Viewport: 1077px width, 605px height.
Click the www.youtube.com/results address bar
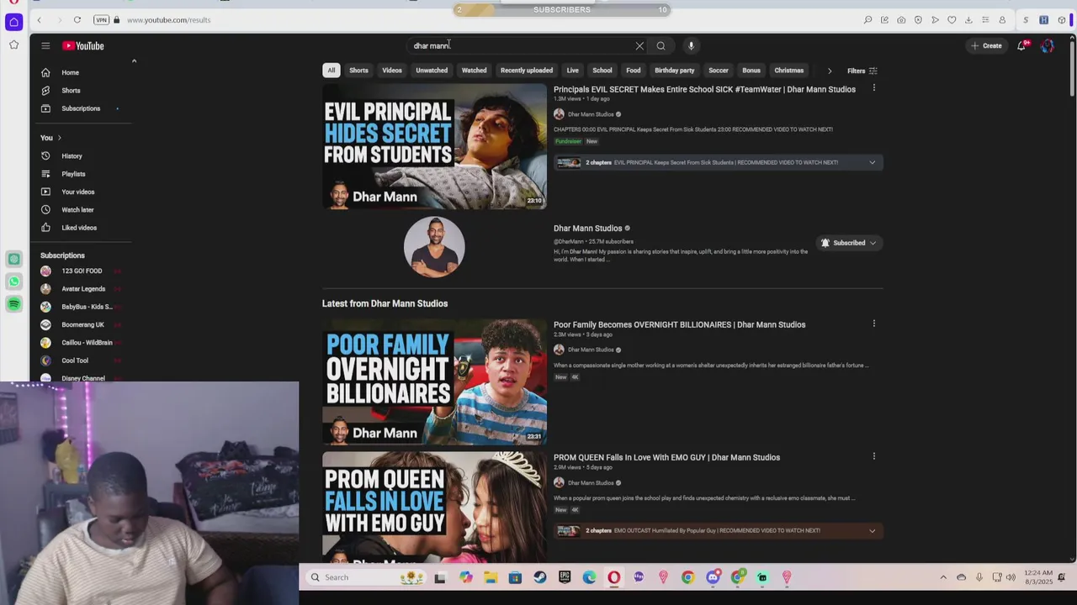point(168,19)
